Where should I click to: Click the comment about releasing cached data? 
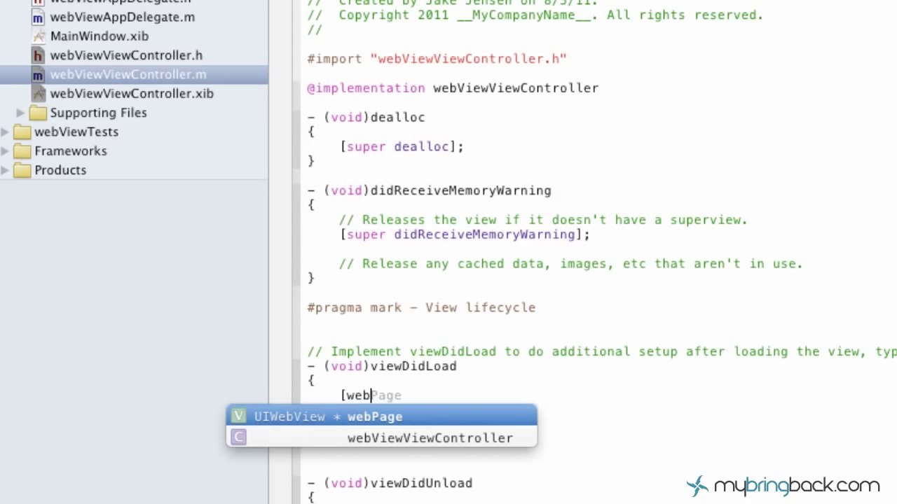(570, 264)
